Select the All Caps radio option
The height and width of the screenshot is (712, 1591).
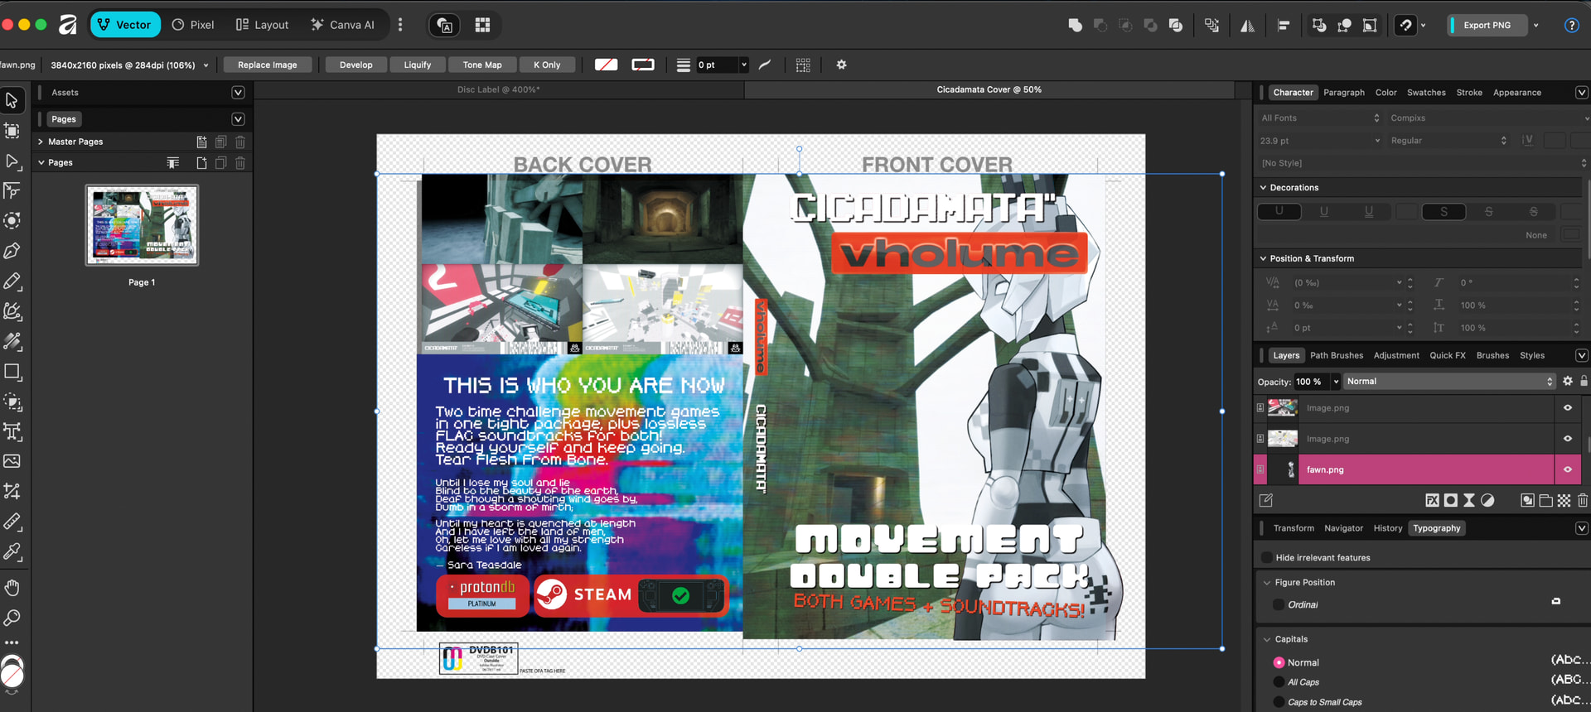tap(1279, 682)
